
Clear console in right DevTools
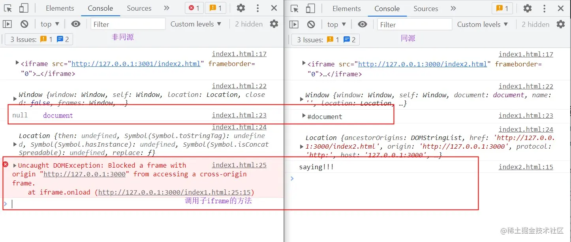[311, 25]
